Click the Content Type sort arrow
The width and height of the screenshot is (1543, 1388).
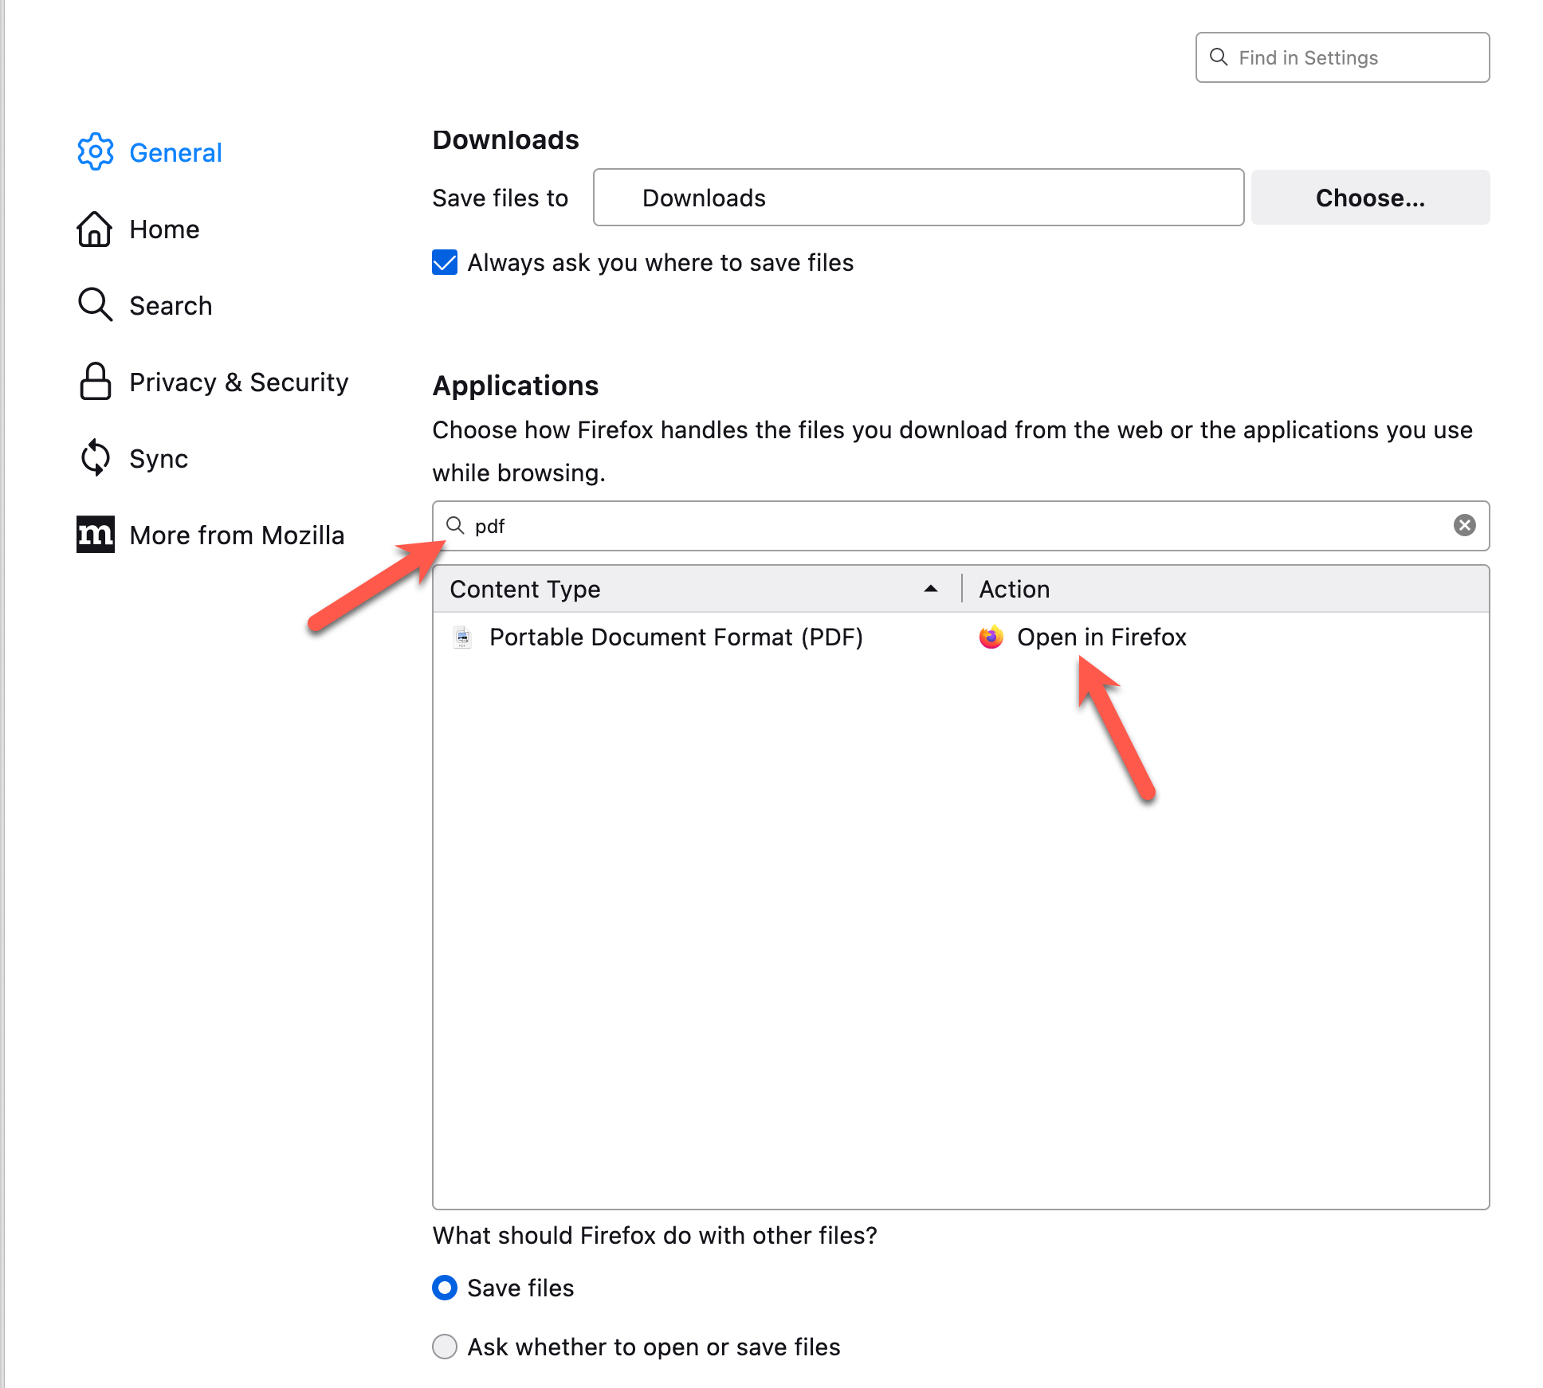point(931,590)
